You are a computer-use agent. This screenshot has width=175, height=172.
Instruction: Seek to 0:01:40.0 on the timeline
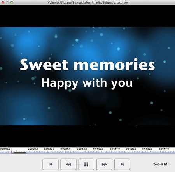pos(164,149)
